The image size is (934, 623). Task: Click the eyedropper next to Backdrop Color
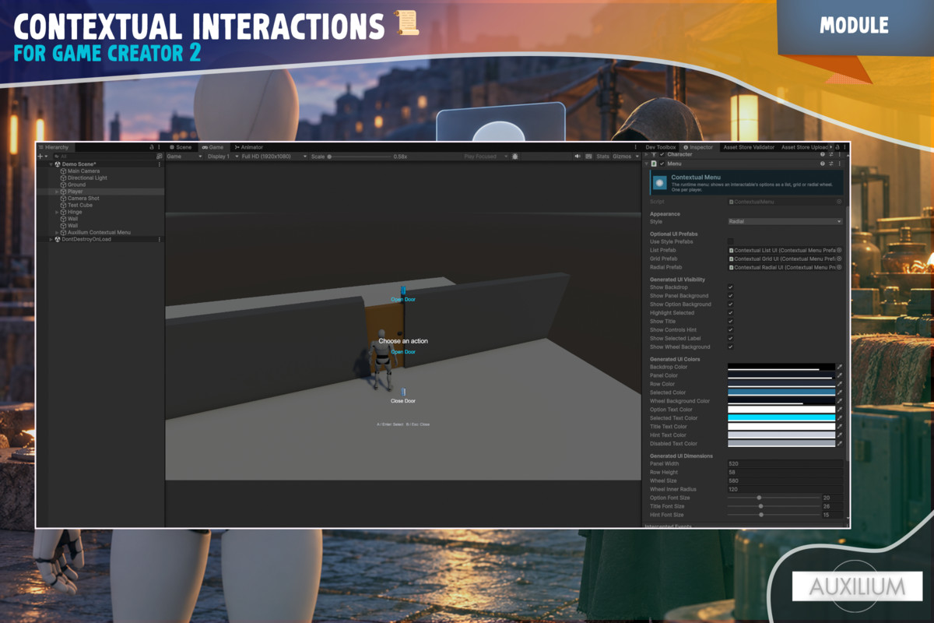[840, 367]
